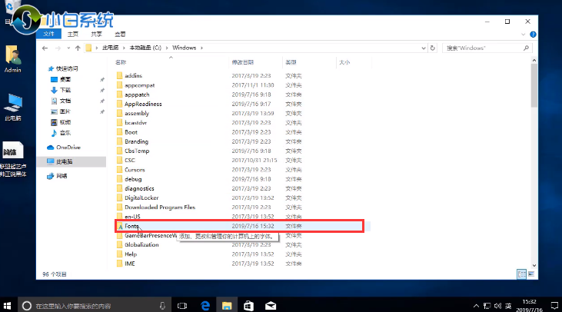562x312 pixels.
Task: Expand the ribbon chevron
Action: coord(524,35)
